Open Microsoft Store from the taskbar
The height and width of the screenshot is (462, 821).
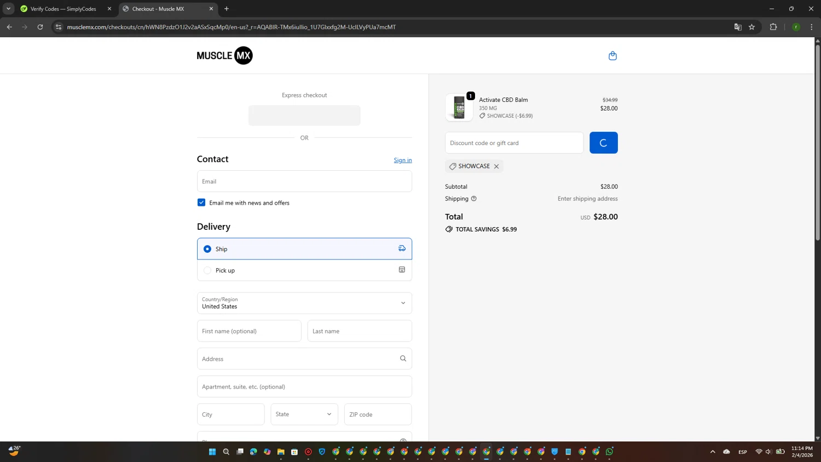pos(294,452)
